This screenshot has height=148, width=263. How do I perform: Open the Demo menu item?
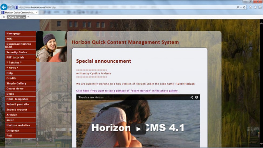(21, 94)
